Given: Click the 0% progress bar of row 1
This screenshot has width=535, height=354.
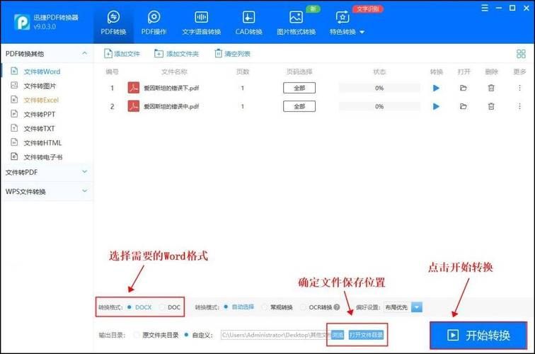Looking at the screenshot, I should click(x=379, y=88).
